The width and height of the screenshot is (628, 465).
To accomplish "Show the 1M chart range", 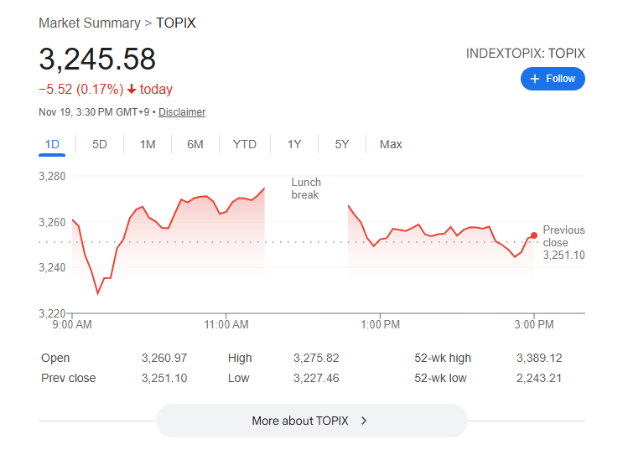I will [x=148, y=144].
